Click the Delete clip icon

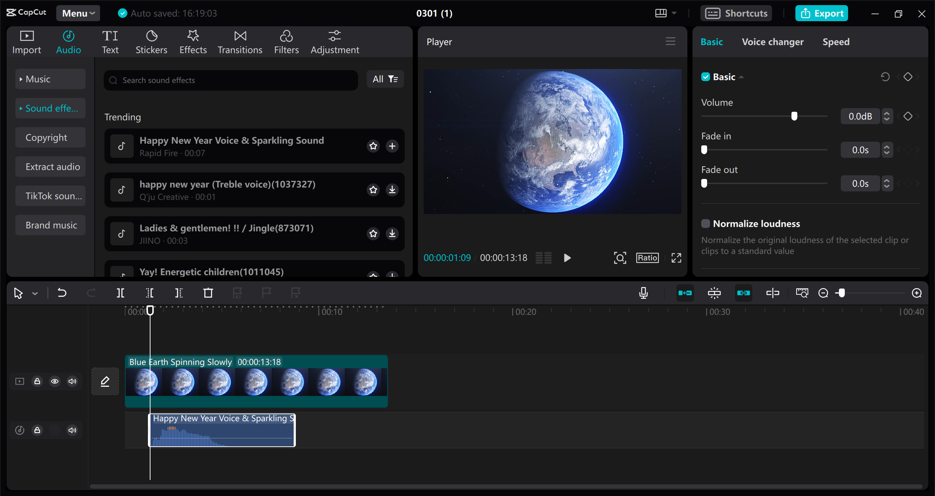click(x=209, y=293)
